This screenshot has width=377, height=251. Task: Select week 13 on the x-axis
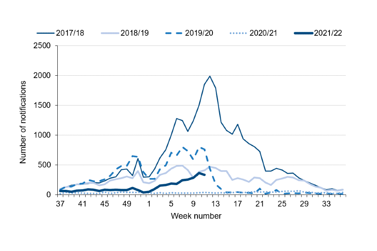click(216, 204)
